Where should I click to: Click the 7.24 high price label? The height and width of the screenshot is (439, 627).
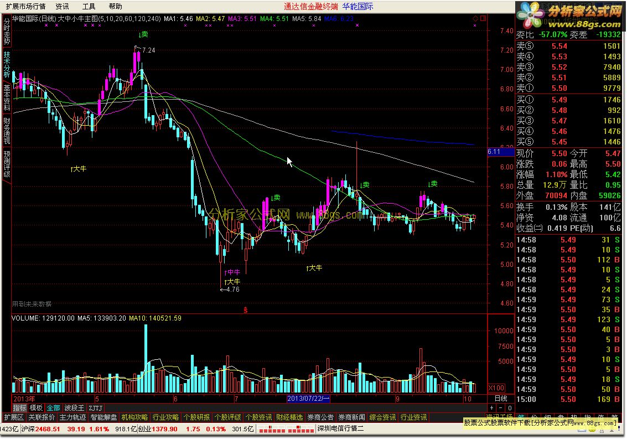(148, 50)
